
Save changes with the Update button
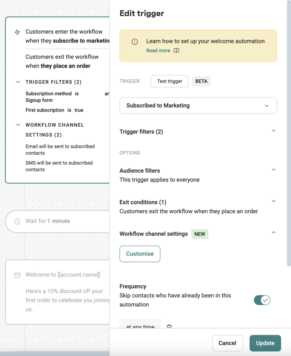point(265,343)
